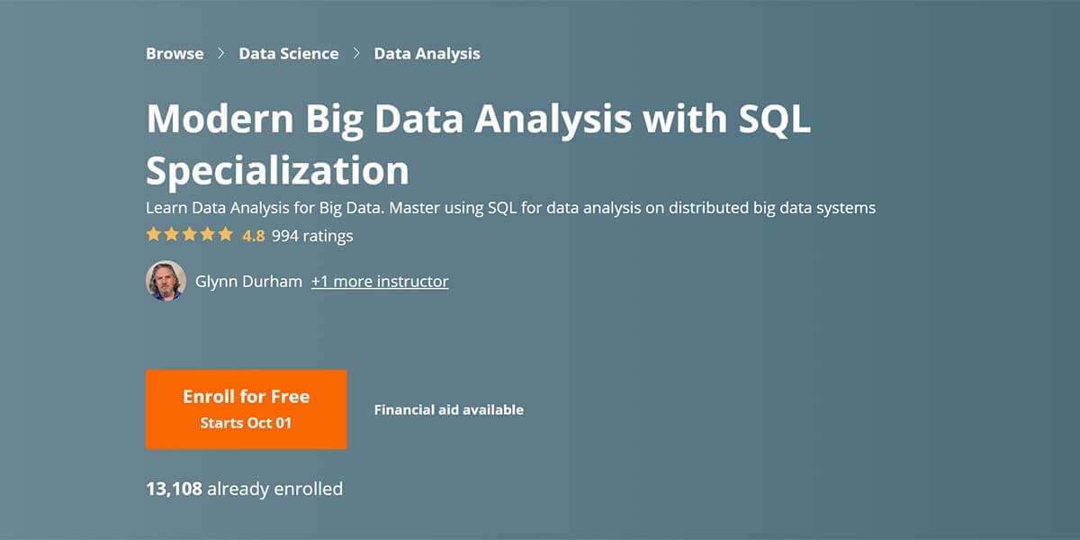Show the +1 more instructor link
The image size is (1080, 540).
click(x=380, y=282)
